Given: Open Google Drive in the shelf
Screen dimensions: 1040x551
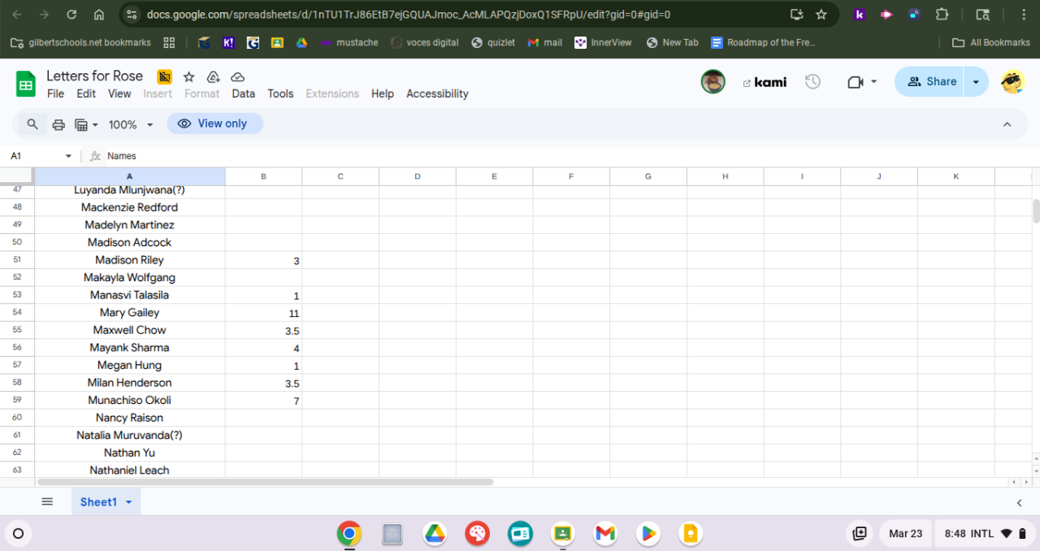Looking at the screenshot, I should [x=435, y=534].
